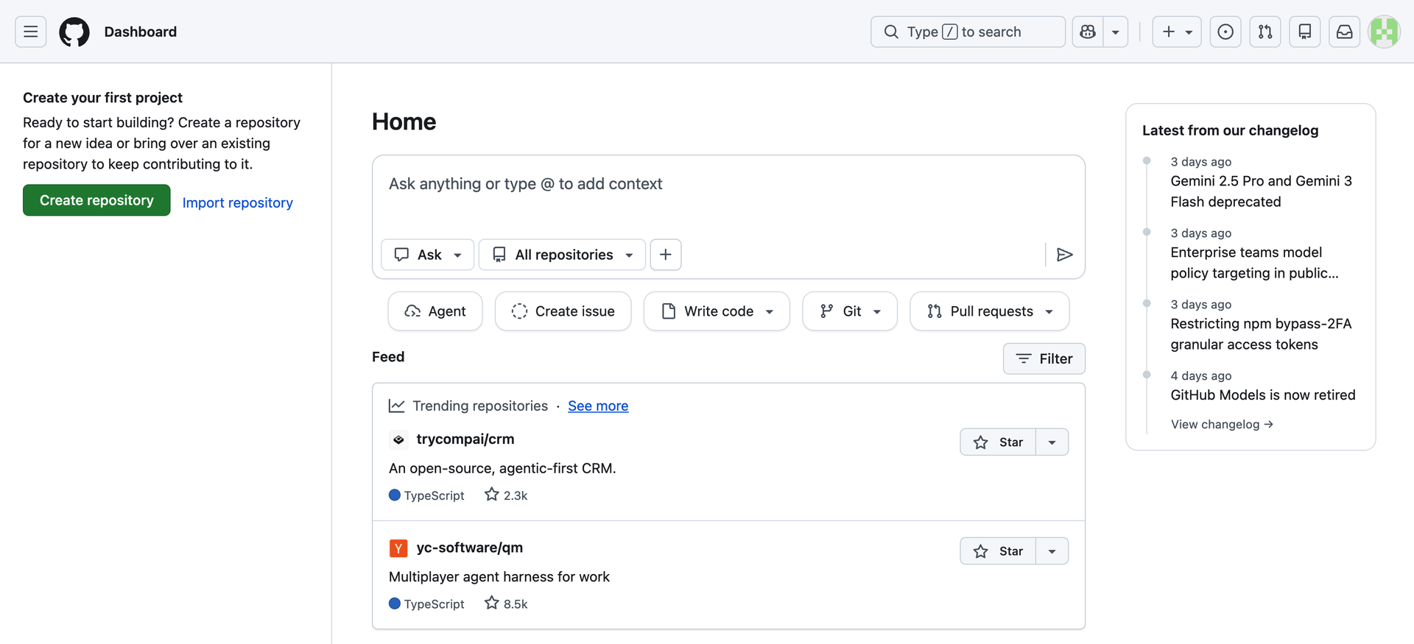Image resolution: width=1414 pixels, height=644 pixels.
Task: Click the 2.3k stars count of trycompai/crm
Action: click(x=506, y=495)
